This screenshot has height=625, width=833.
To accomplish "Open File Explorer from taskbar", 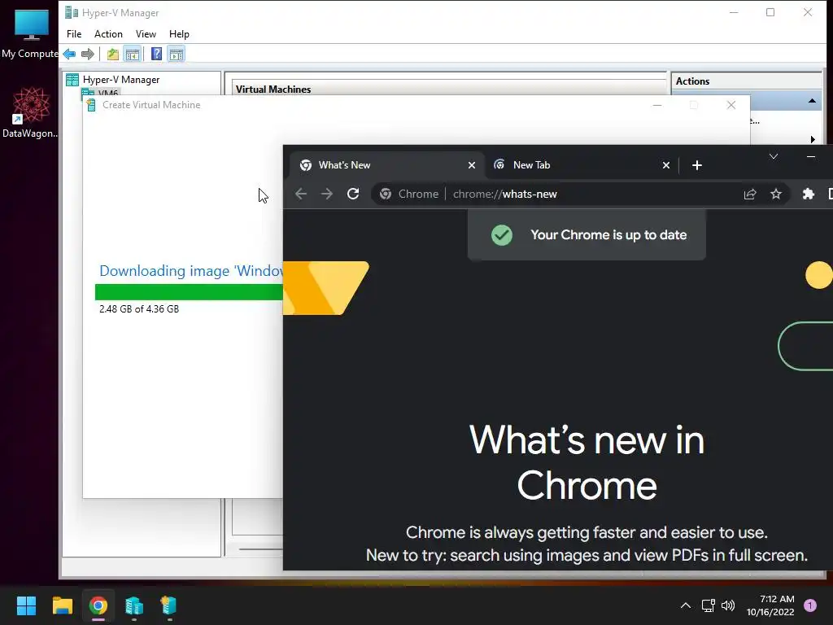I will click(62, 605).
